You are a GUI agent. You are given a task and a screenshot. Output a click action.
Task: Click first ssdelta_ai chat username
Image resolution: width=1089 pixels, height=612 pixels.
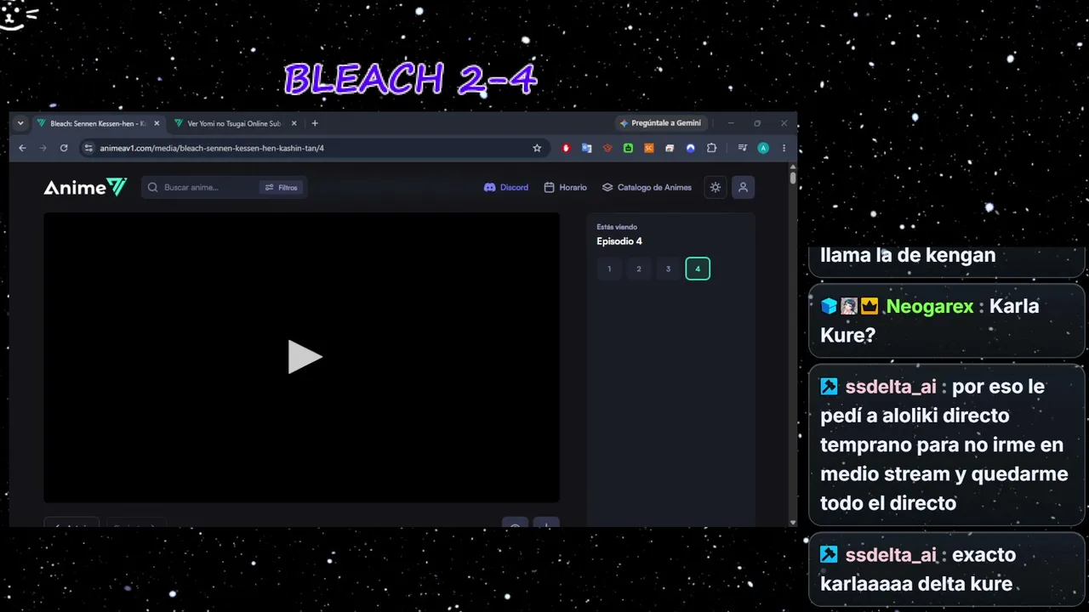click(891, 387)
